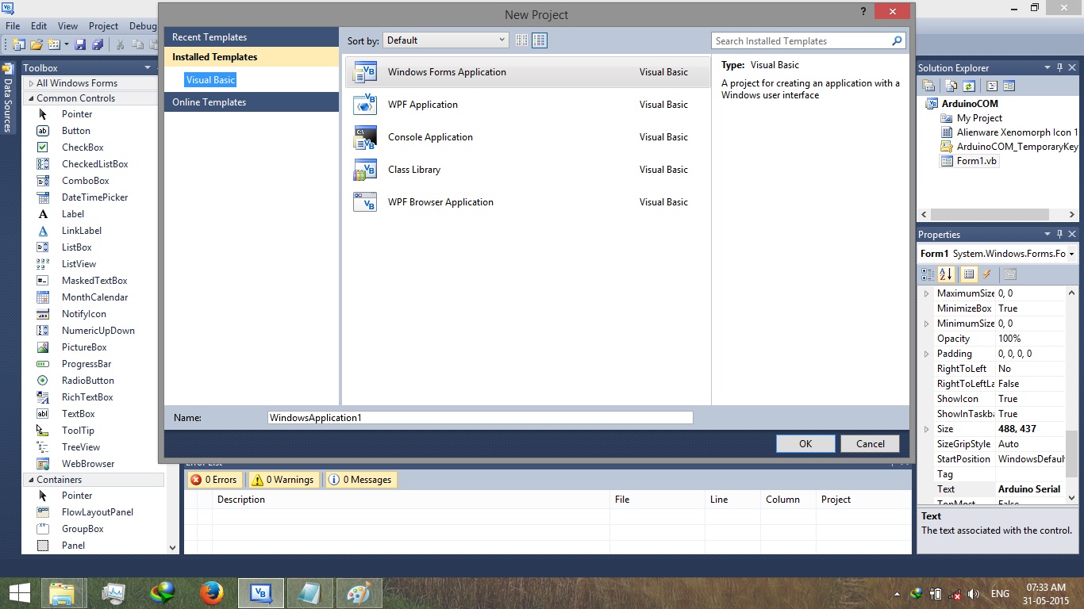1084x609 pixels.
Task: Click Solution Explorer Properties toolbar icon
Action: click(928, 86)
